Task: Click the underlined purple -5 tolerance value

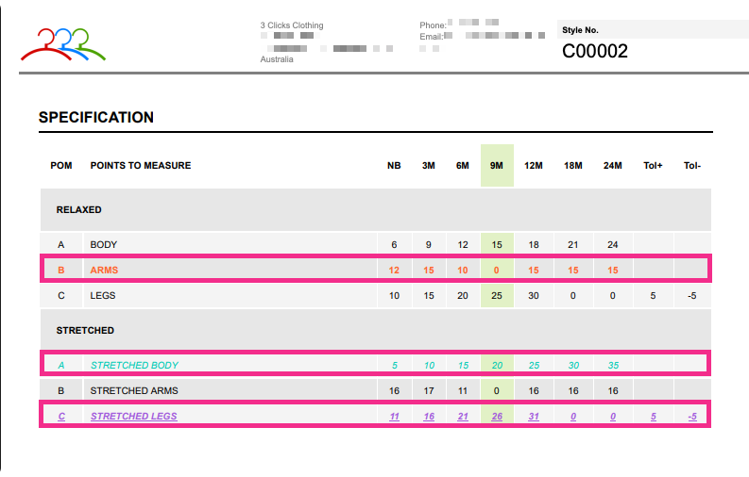Action: click(x=692, y=416)
